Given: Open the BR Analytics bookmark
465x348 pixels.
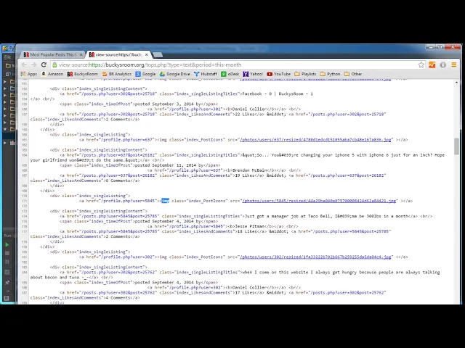Looking at the screenshot, I should pos(116,74).
